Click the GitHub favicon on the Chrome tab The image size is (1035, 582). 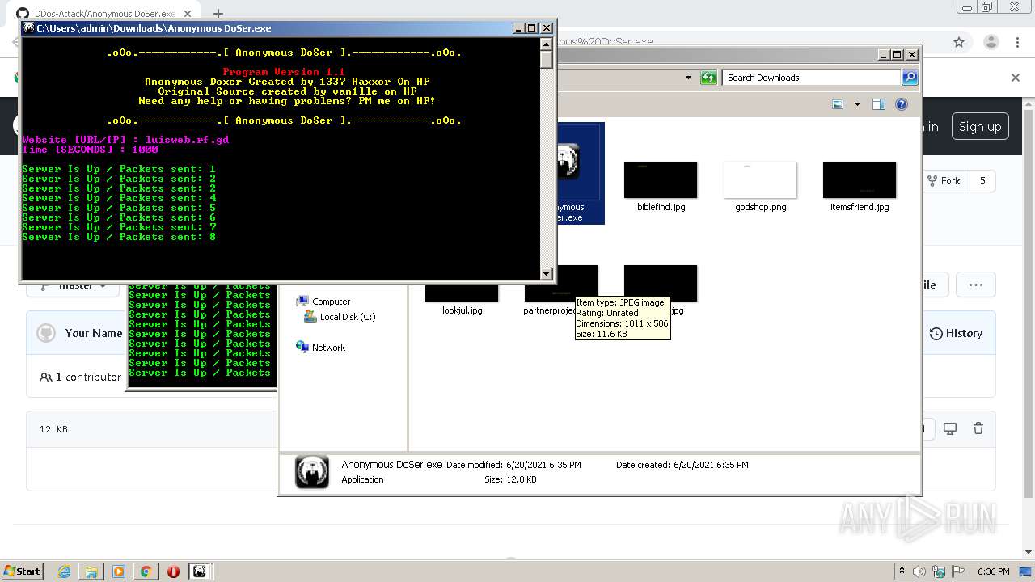[23, 14]
